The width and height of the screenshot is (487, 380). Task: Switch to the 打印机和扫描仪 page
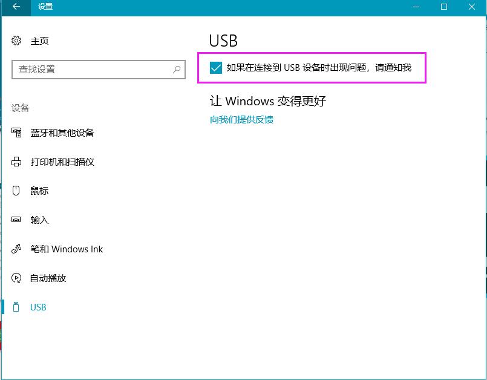coord(62,162)
